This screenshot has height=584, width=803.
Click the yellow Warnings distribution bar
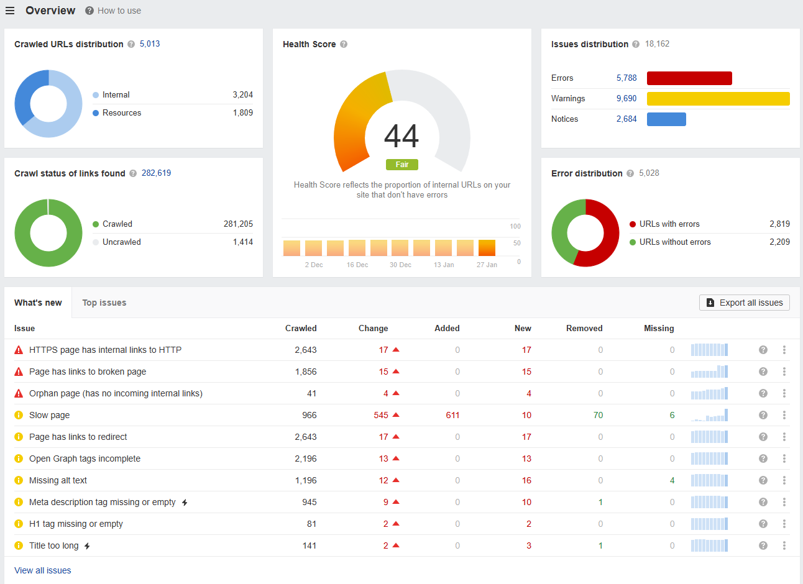(x=718, y=99)
